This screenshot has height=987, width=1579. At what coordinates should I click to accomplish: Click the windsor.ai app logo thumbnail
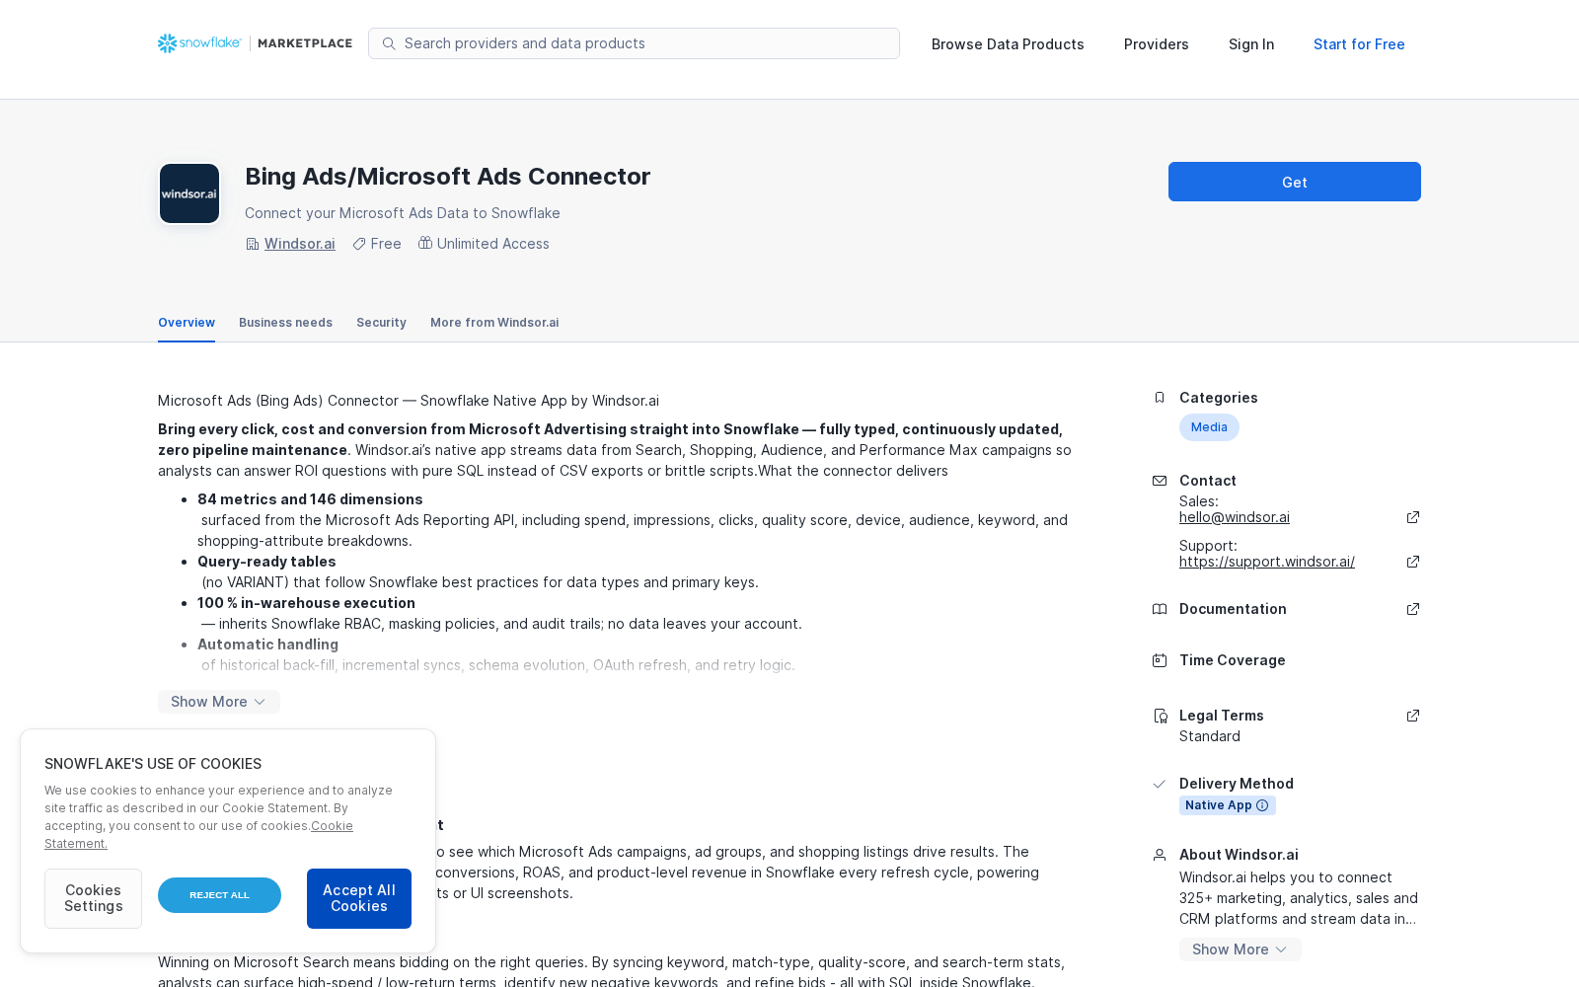[189, 193]
